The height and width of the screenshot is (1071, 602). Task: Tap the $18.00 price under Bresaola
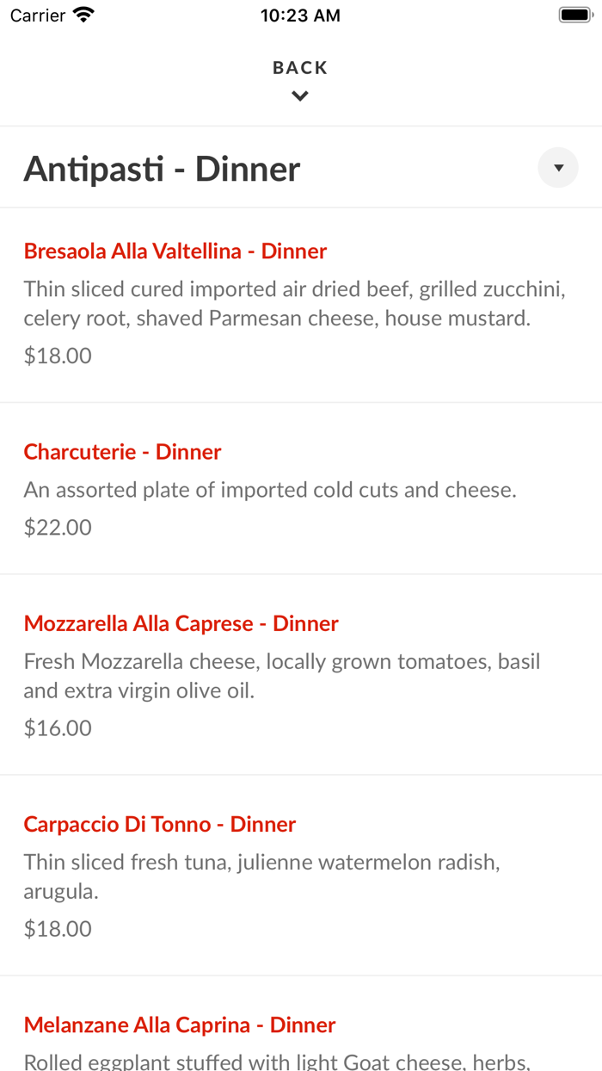58,355
